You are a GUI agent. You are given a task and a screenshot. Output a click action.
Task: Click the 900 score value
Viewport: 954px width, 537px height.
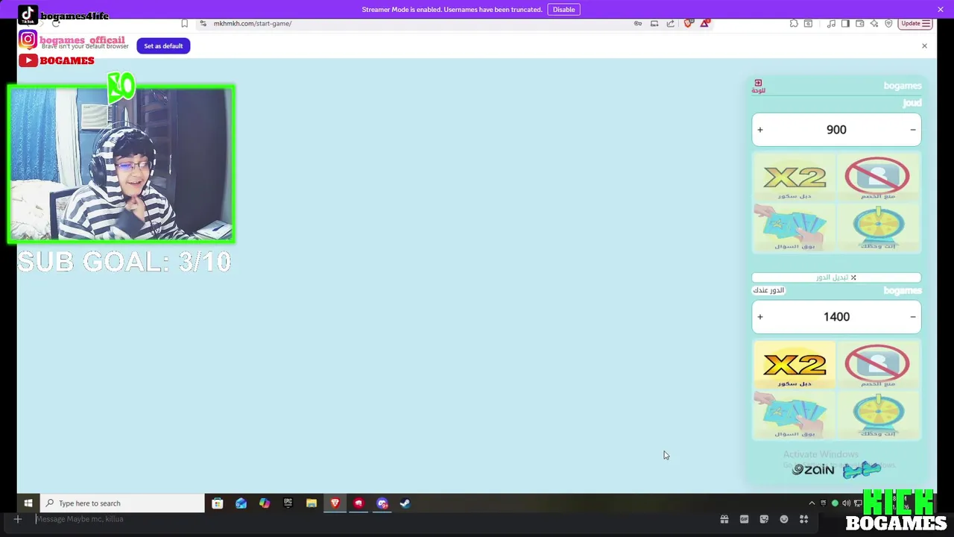pyautogui.click(x=836, y=130)
